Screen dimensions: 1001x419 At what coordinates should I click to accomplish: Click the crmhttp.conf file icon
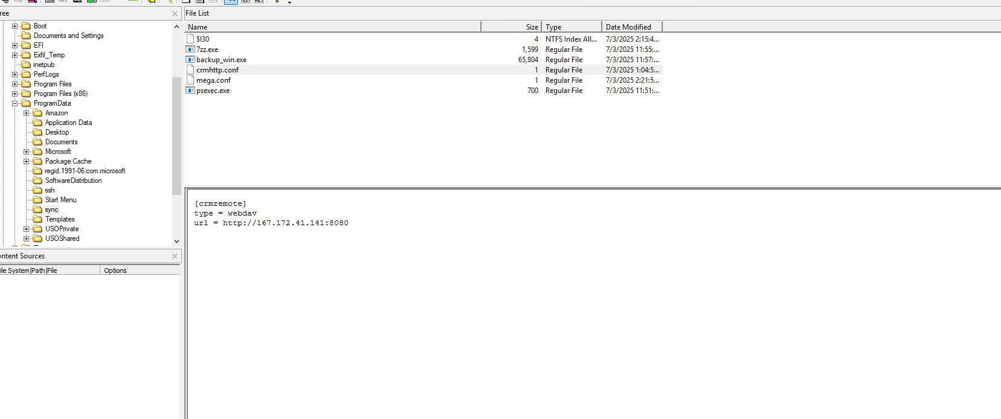point(190,70)
